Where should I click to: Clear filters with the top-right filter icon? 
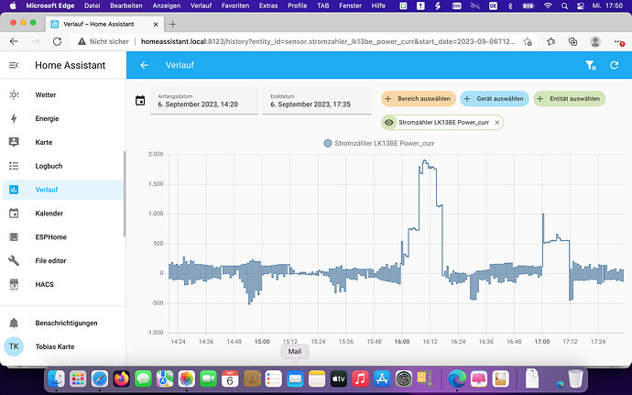(x=591, y=65)
